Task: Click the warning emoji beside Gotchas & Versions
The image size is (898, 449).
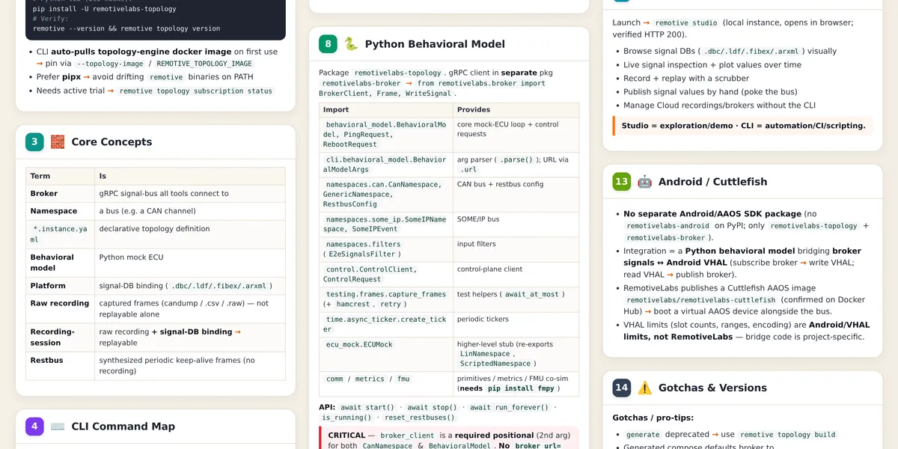Action: coord(644,388)
